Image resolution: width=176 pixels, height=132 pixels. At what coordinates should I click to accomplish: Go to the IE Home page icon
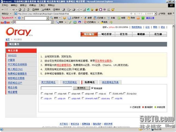(x=28, y=10)
